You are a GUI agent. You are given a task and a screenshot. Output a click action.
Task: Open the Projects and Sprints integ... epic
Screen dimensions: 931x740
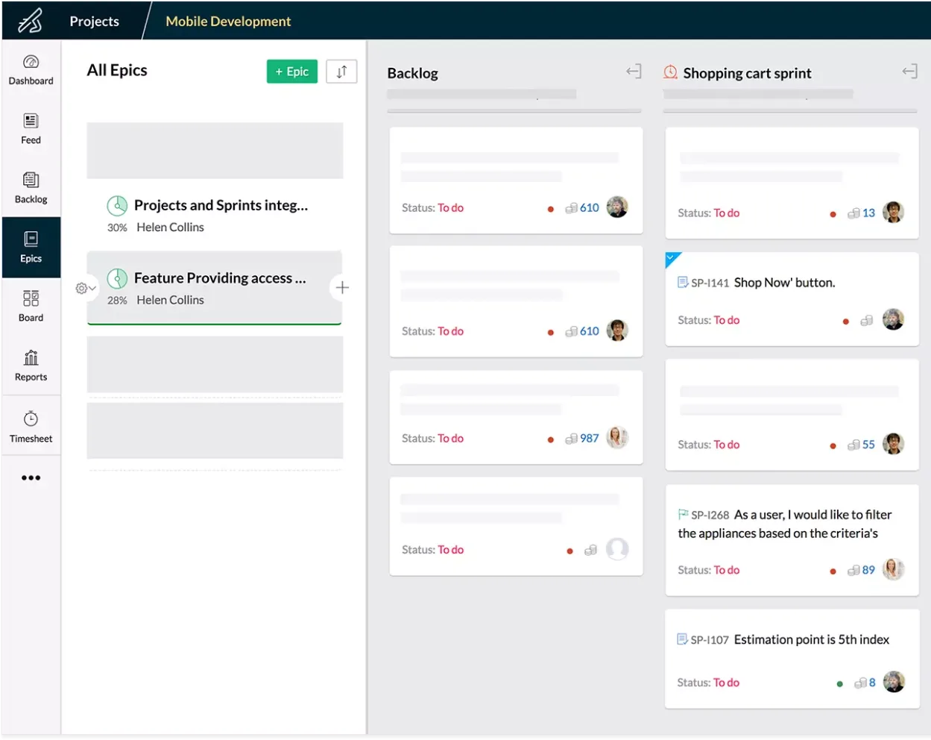[x=221, y=205]
